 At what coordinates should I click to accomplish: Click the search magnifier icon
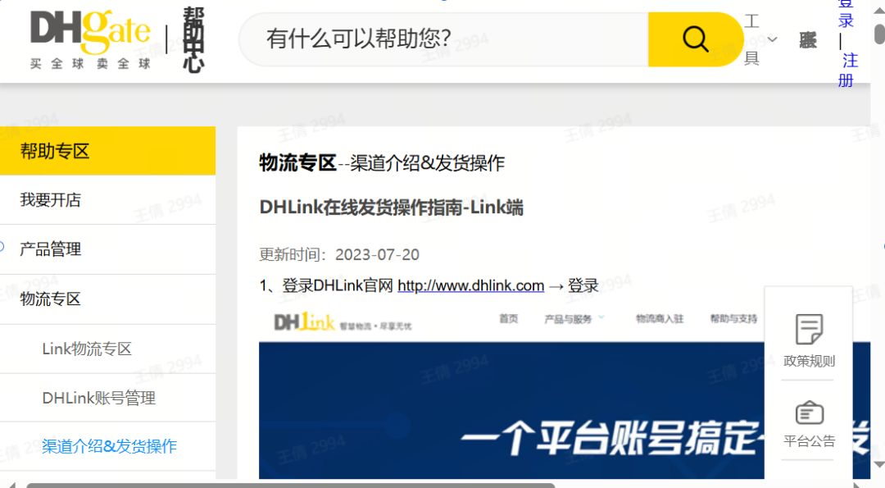(x=694, y=39)
